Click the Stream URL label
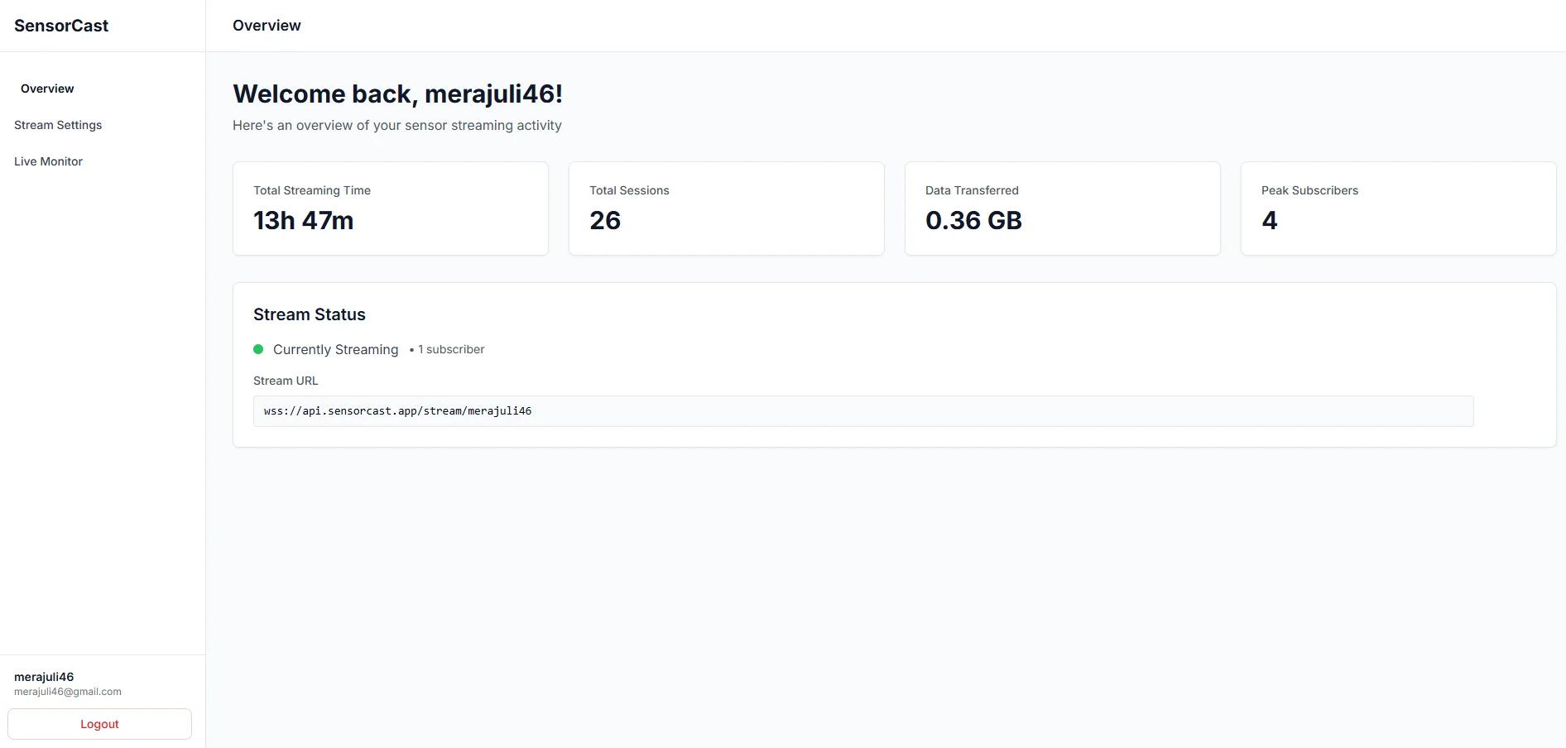Screen dimensions: 1566x748 point(286,381)
